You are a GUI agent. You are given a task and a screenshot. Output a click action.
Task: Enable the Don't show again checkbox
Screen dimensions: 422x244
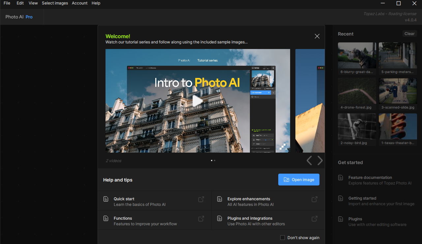click(x=283, y=238)
